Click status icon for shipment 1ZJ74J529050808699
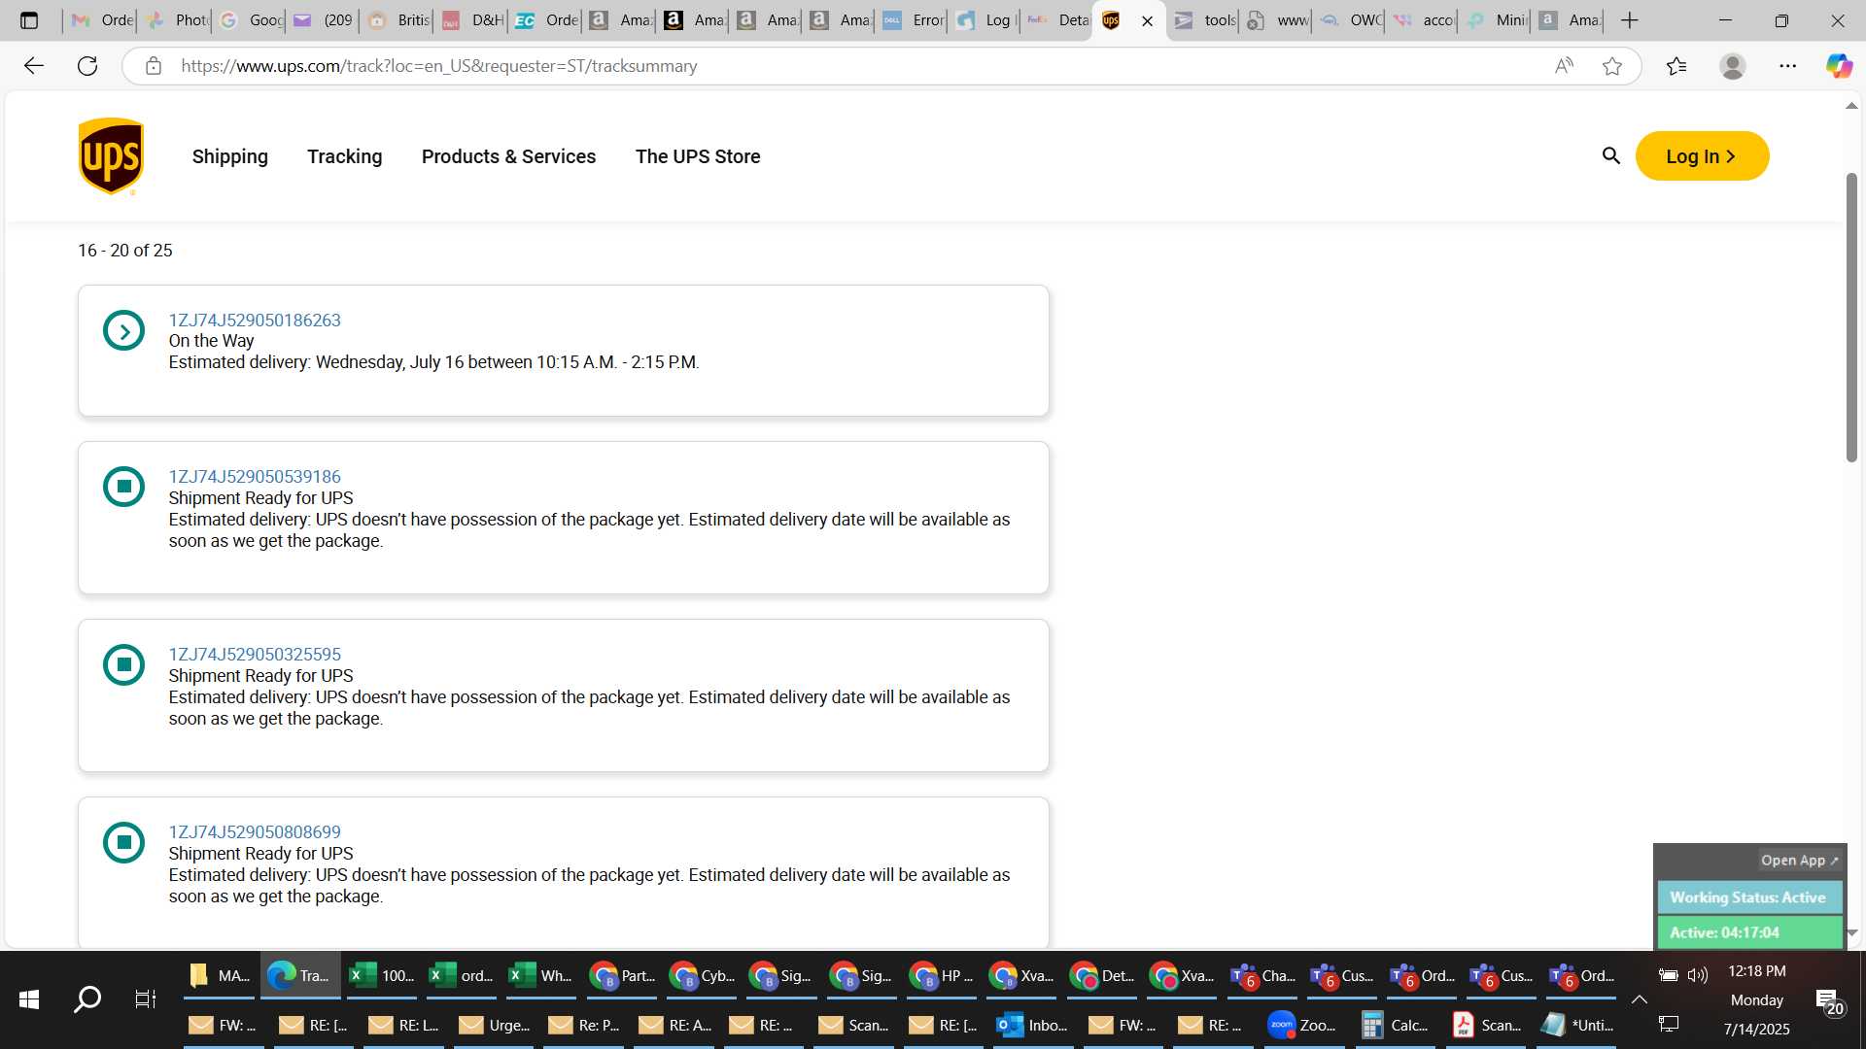1866x1049 pixels. point(123,842)
